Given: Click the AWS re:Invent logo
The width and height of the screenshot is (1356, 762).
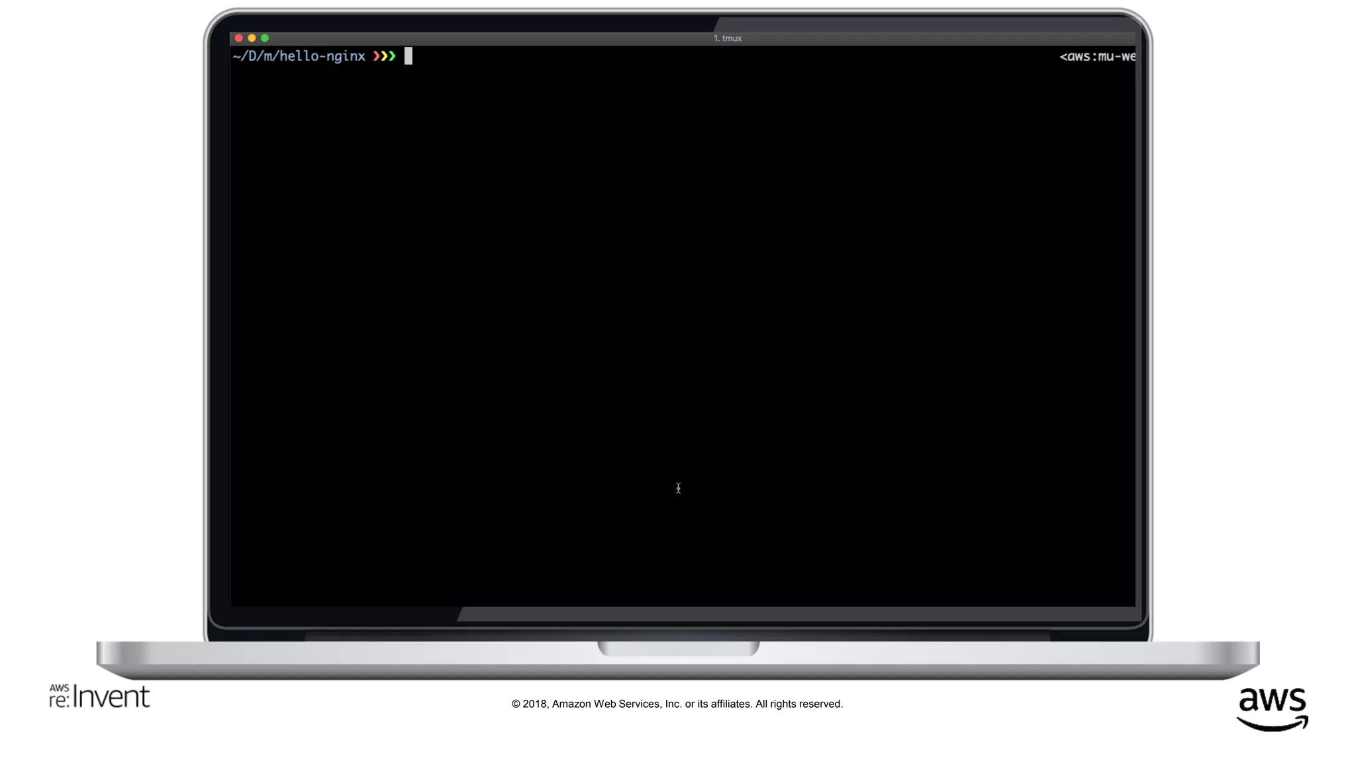Looking at the screenshot, I should click(x=99, y=697).
